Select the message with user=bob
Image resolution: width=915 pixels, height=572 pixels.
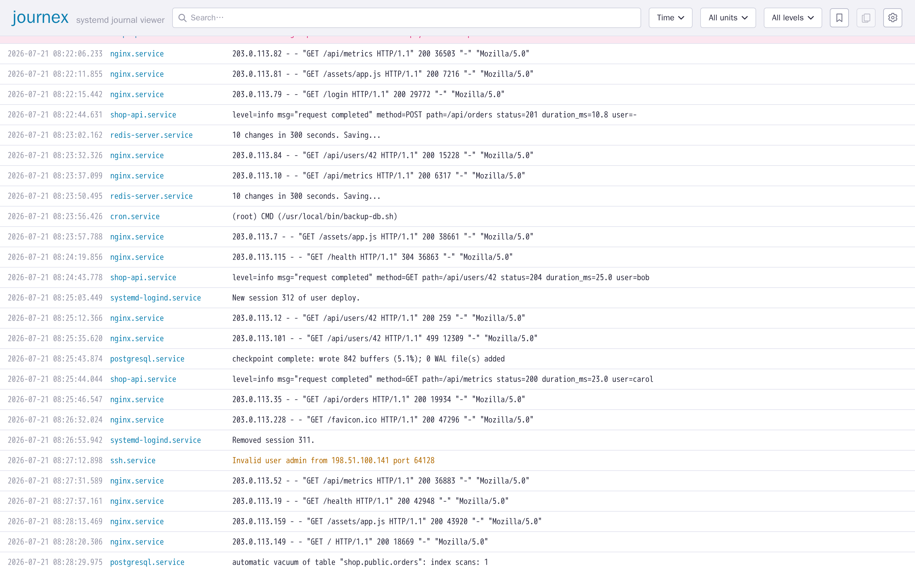pos(440,277)
